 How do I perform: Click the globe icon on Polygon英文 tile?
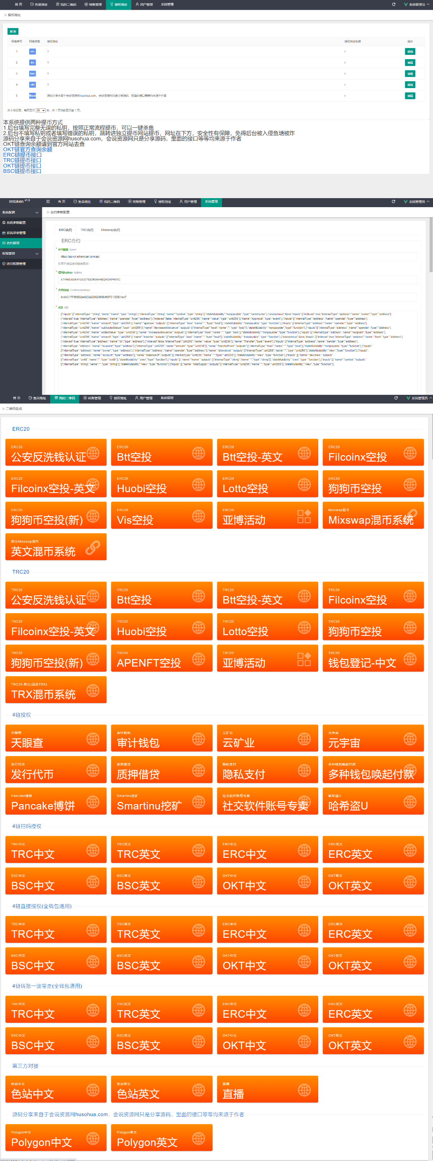[198, 1138]
